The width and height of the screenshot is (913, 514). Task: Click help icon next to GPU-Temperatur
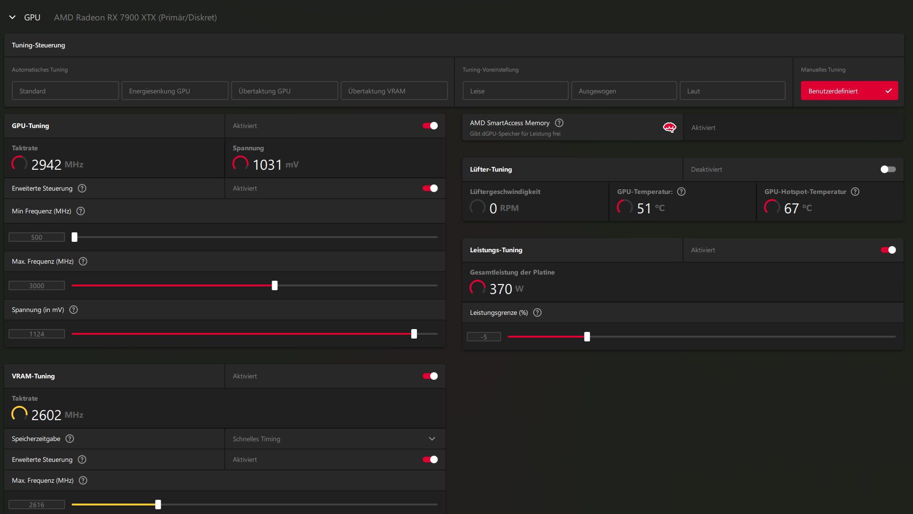(x=681, y=192)
